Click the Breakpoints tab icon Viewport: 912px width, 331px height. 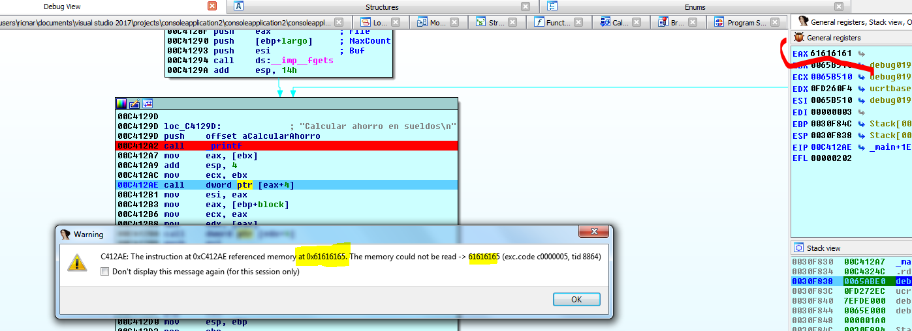(664, 23)
